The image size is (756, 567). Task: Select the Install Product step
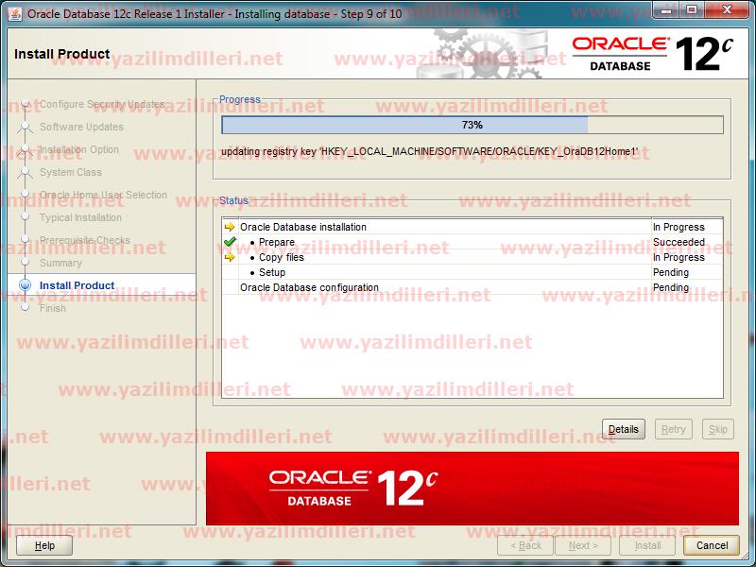[77, 285]
